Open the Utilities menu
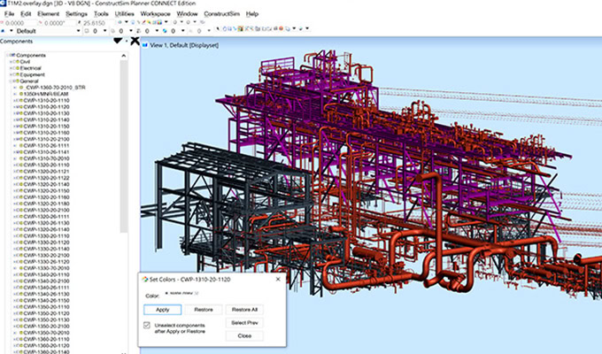The width and height of the screenshot is (602, 354). 127,15
